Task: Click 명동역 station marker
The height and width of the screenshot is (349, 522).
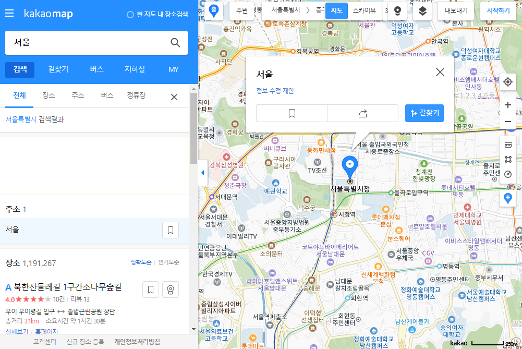Action: coord(440,266)
